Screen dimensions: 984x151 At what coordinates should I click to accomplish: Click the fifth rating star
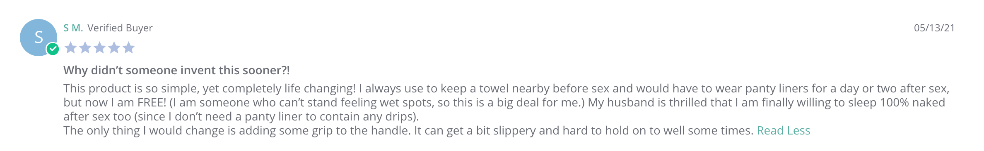pos(129,48)
